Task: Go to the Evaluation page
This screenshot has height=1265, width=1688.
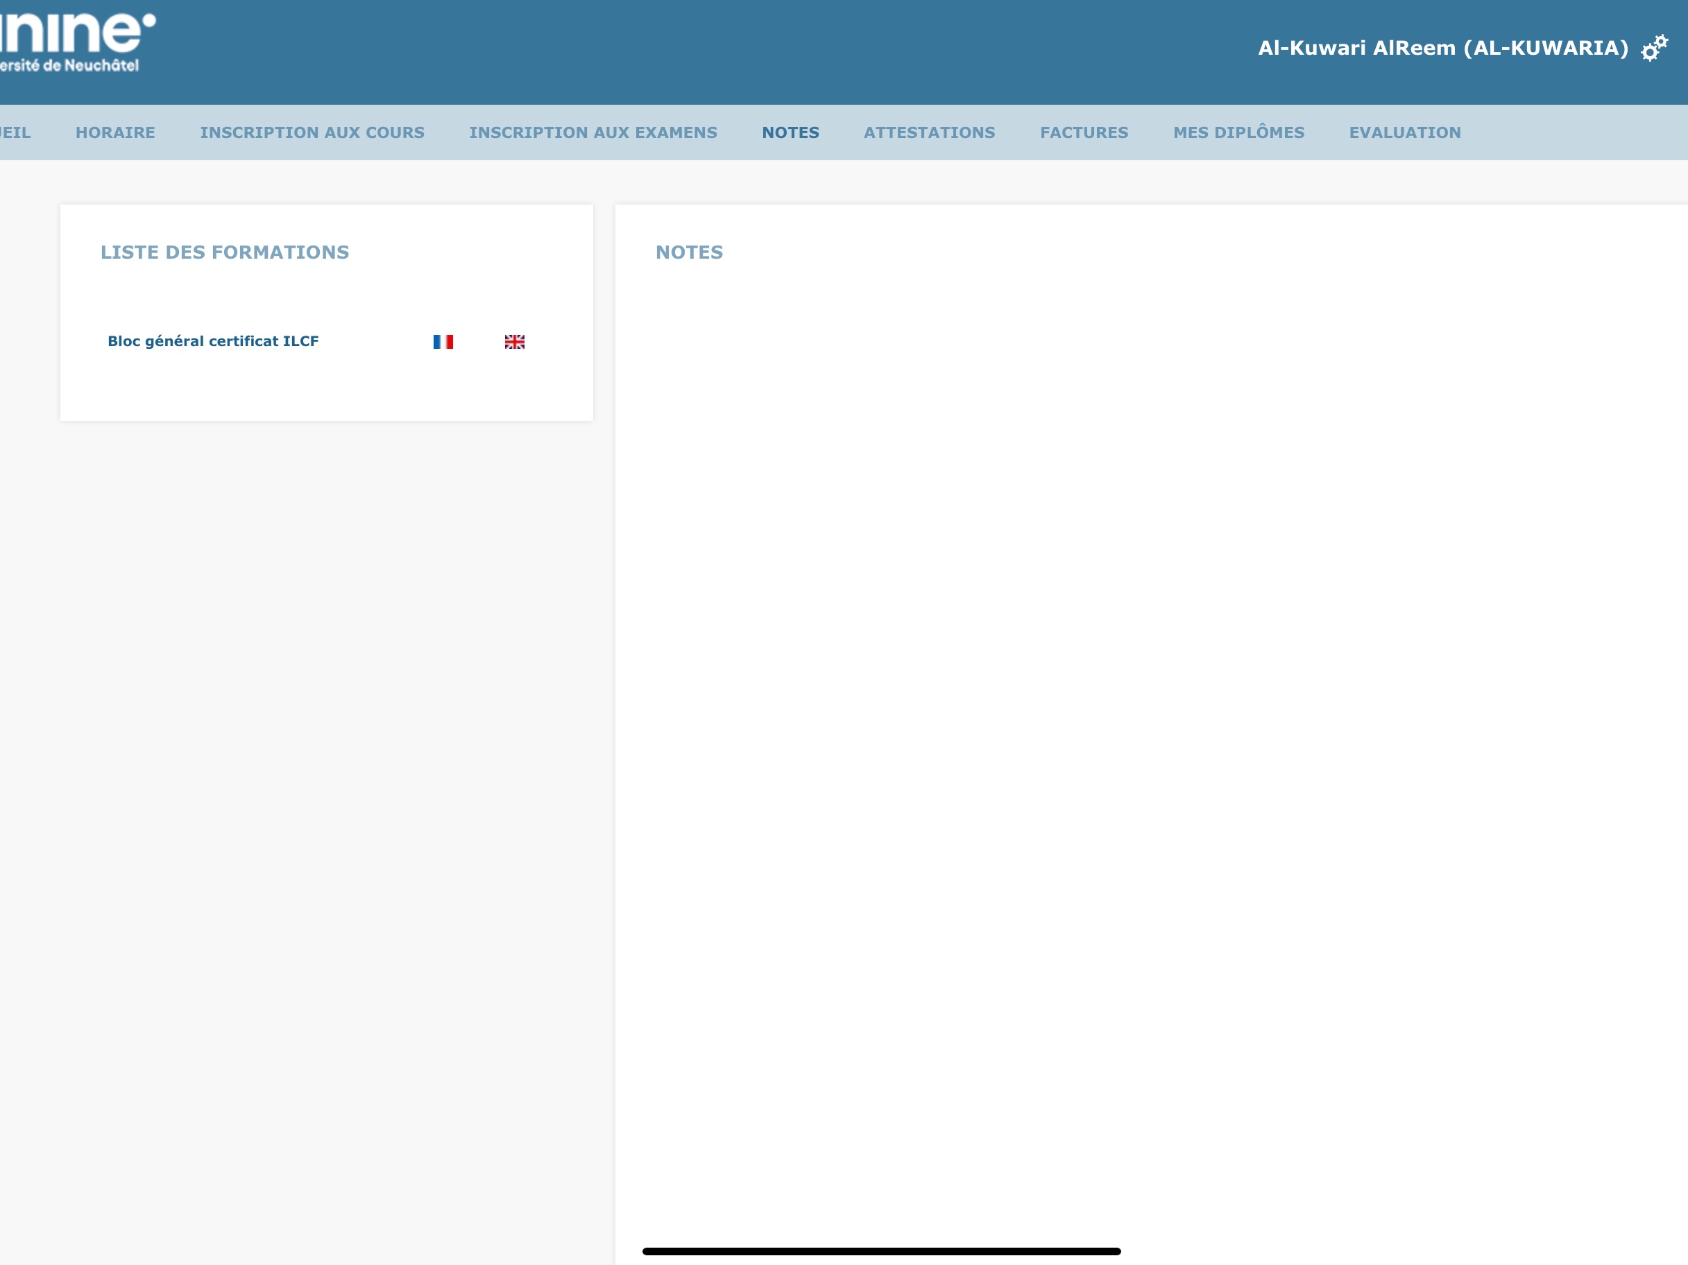Action: (x=1404, y=132)
